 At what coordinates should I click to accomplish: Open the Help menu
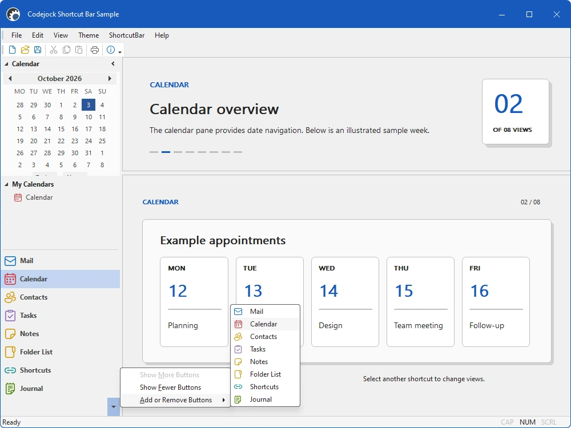point(162,35)
